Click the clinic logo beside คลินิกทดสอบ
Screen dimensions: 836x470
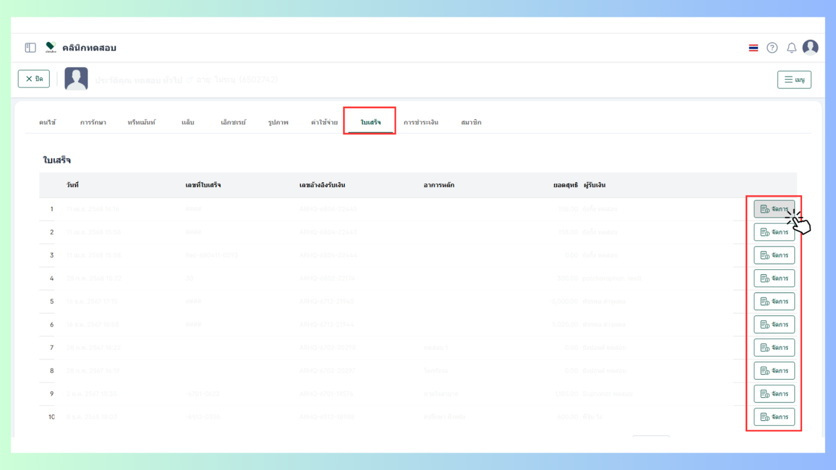(51, 48)
